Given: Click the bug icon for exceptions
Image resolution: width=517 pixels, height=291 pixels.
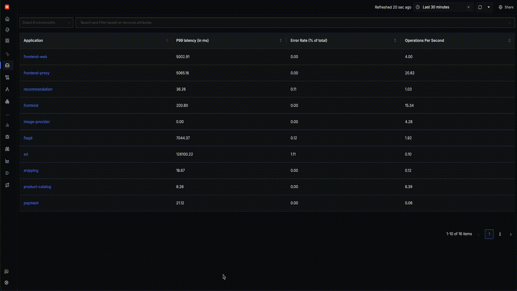Looking at the screenshot, I should [7, 137].
